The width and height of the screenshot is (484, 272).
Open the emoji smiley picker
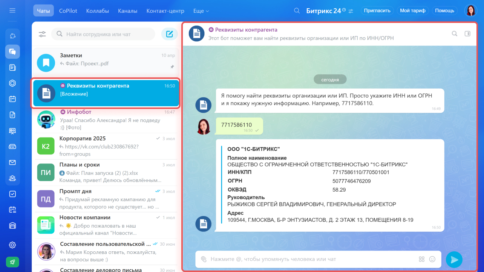click(432, 259)
